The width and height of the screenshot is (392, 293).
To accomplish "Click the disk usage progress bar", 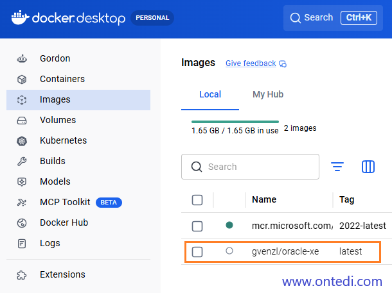I will click(235, 122).
